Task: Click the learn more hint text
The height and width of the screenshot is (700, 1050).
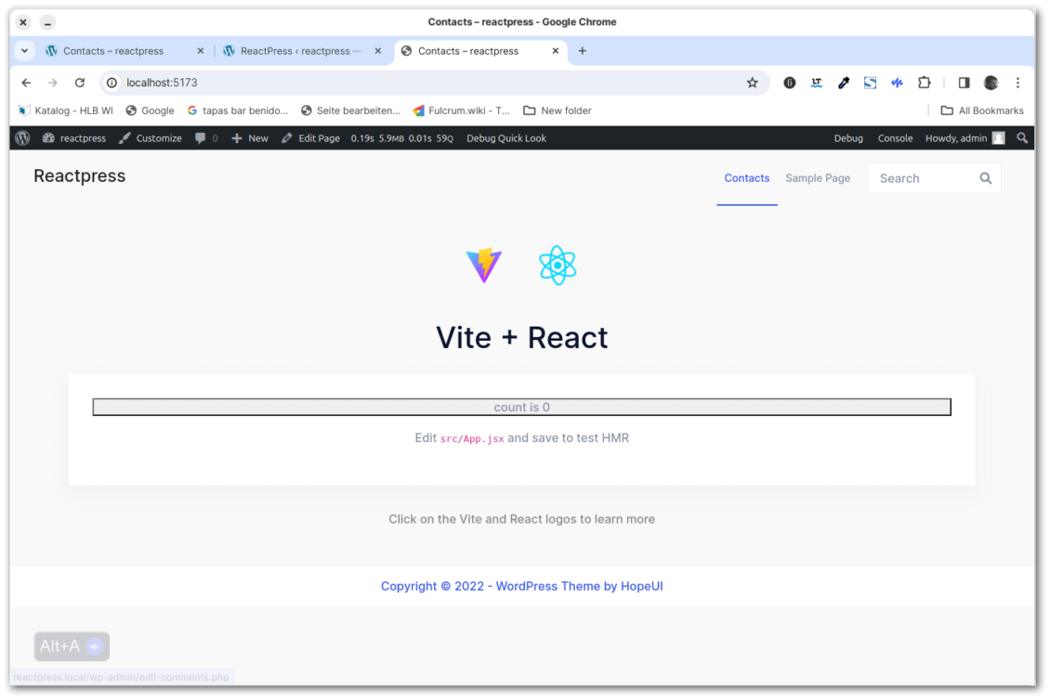Action: 521,519
